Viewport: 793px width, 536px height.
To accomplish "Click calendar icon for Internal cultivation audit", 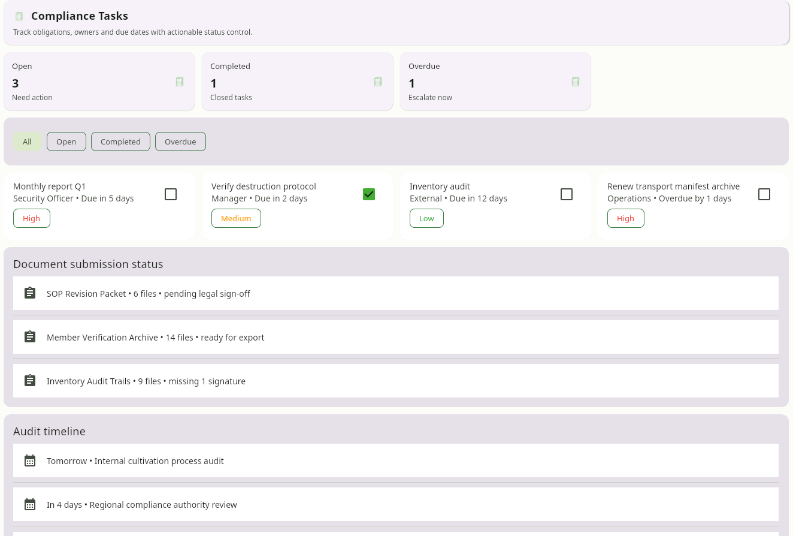I will pos(30,460).
